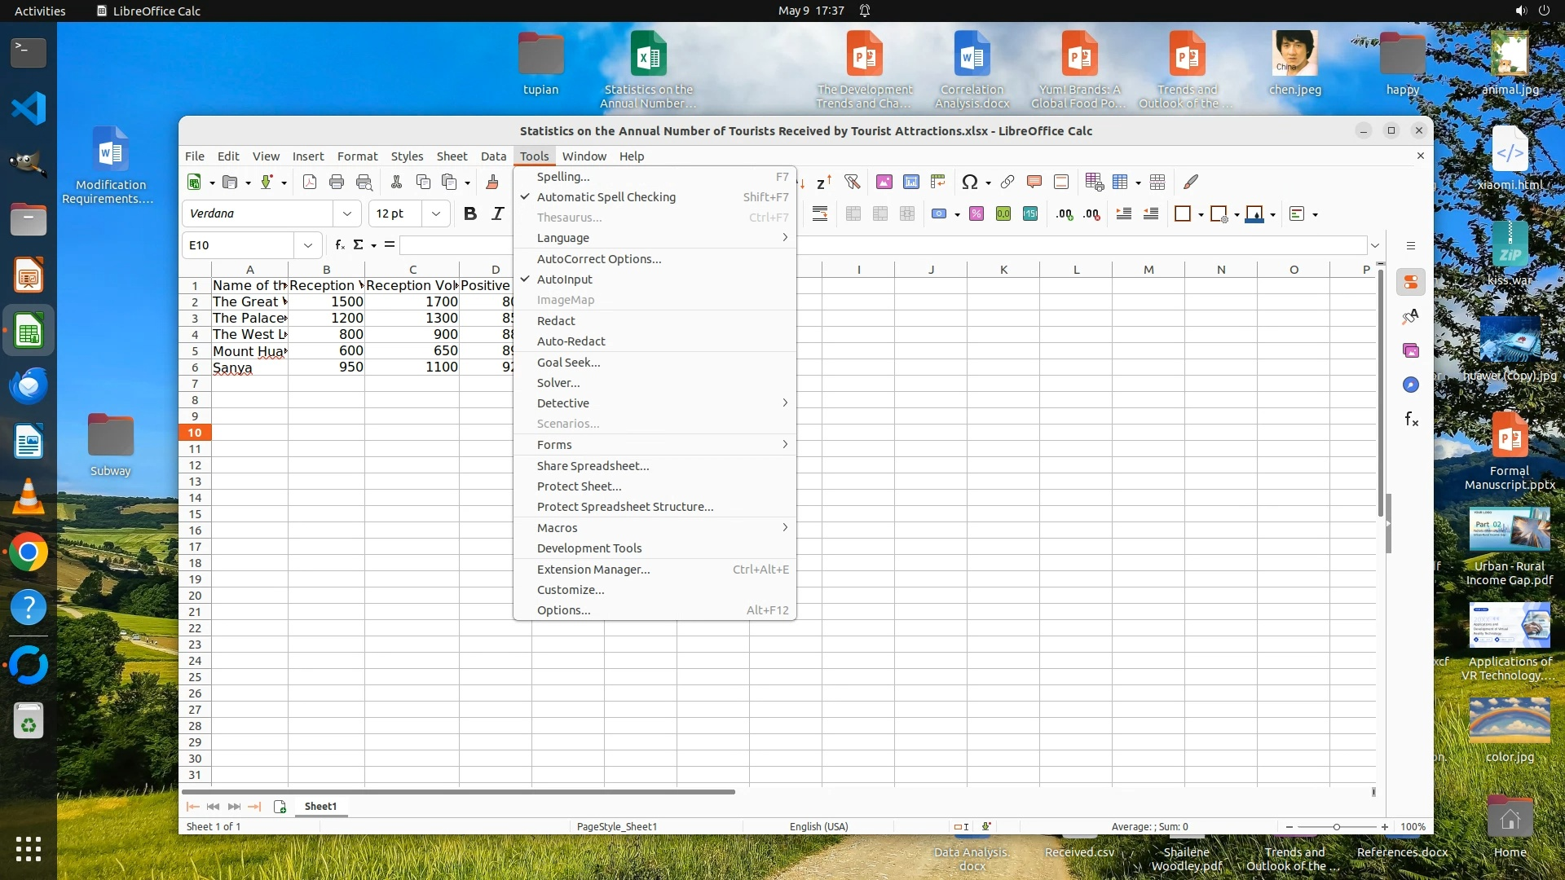The height and width of the screenshot is (880, 1565).
Task: Open the Verdana font name dropdown
Action: [347, 213]
